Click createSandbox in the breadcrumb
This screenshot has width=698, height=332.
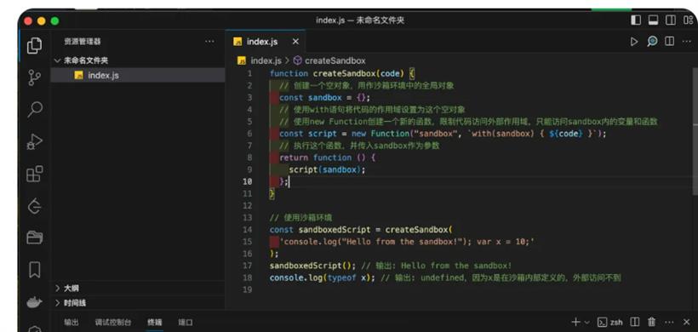[x=335, y=60]
